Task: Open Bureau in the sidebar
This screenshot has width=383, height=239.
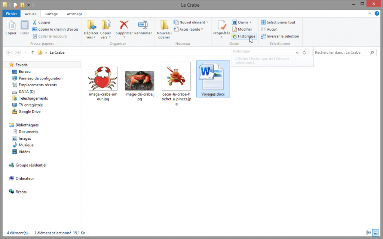Action: pyautogui.click(x=24, y=71)
